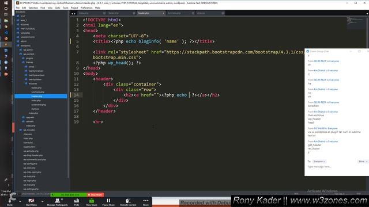The image size is (369, 207).
Task: Open the Selection menu
Action: point(33,7)
